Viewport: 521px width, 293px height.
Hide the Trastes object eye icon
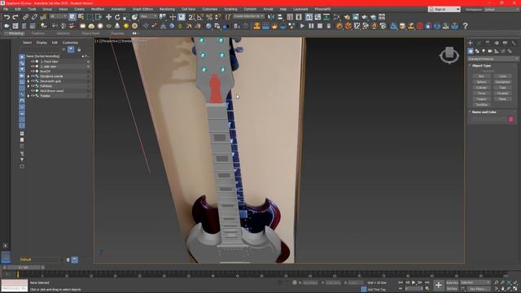tap(33, 96)
